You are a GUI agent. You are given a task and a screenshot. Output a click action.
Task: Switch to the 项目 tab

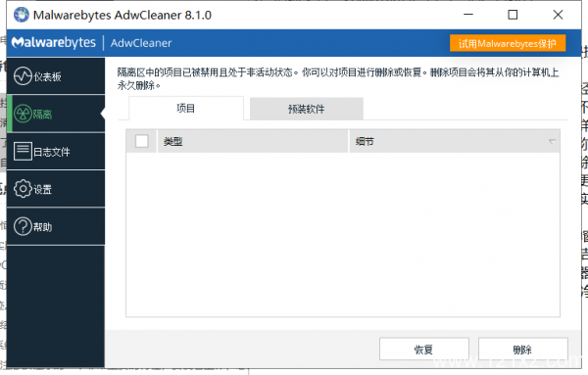tap(186, 109)
